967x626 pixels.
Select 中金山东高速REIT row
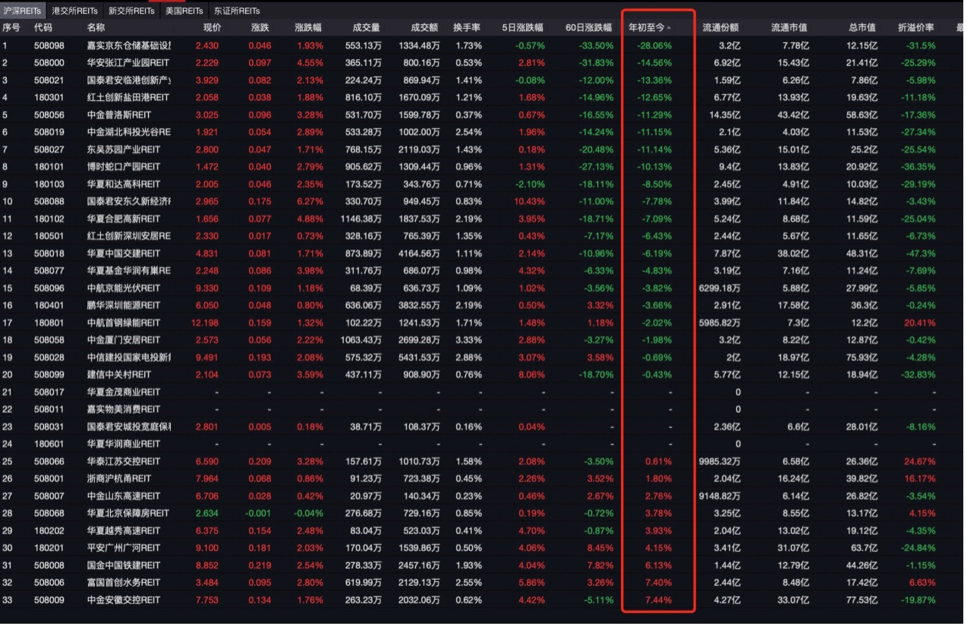[483, 496]
